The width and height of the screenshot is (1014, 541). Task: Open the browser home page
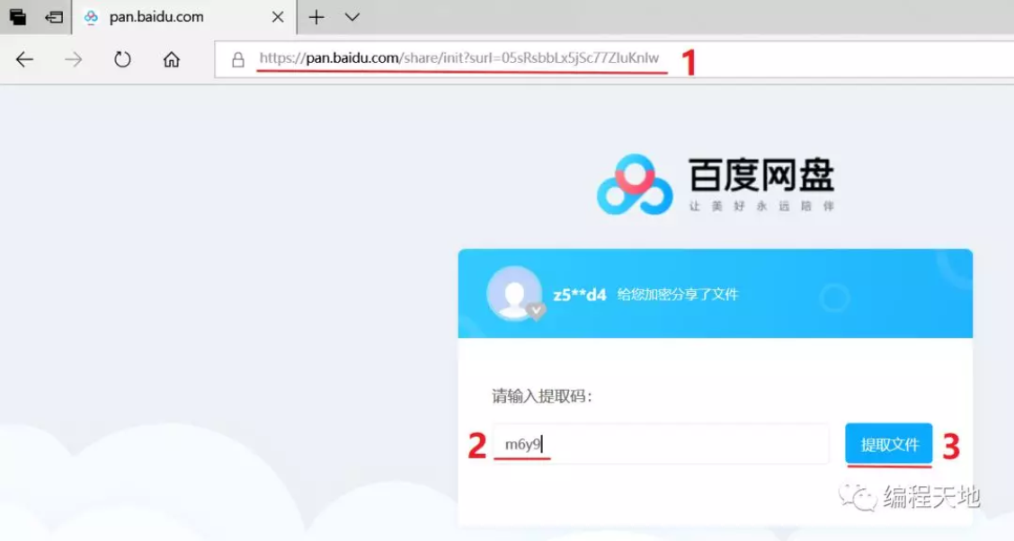(x=172, y=59)
